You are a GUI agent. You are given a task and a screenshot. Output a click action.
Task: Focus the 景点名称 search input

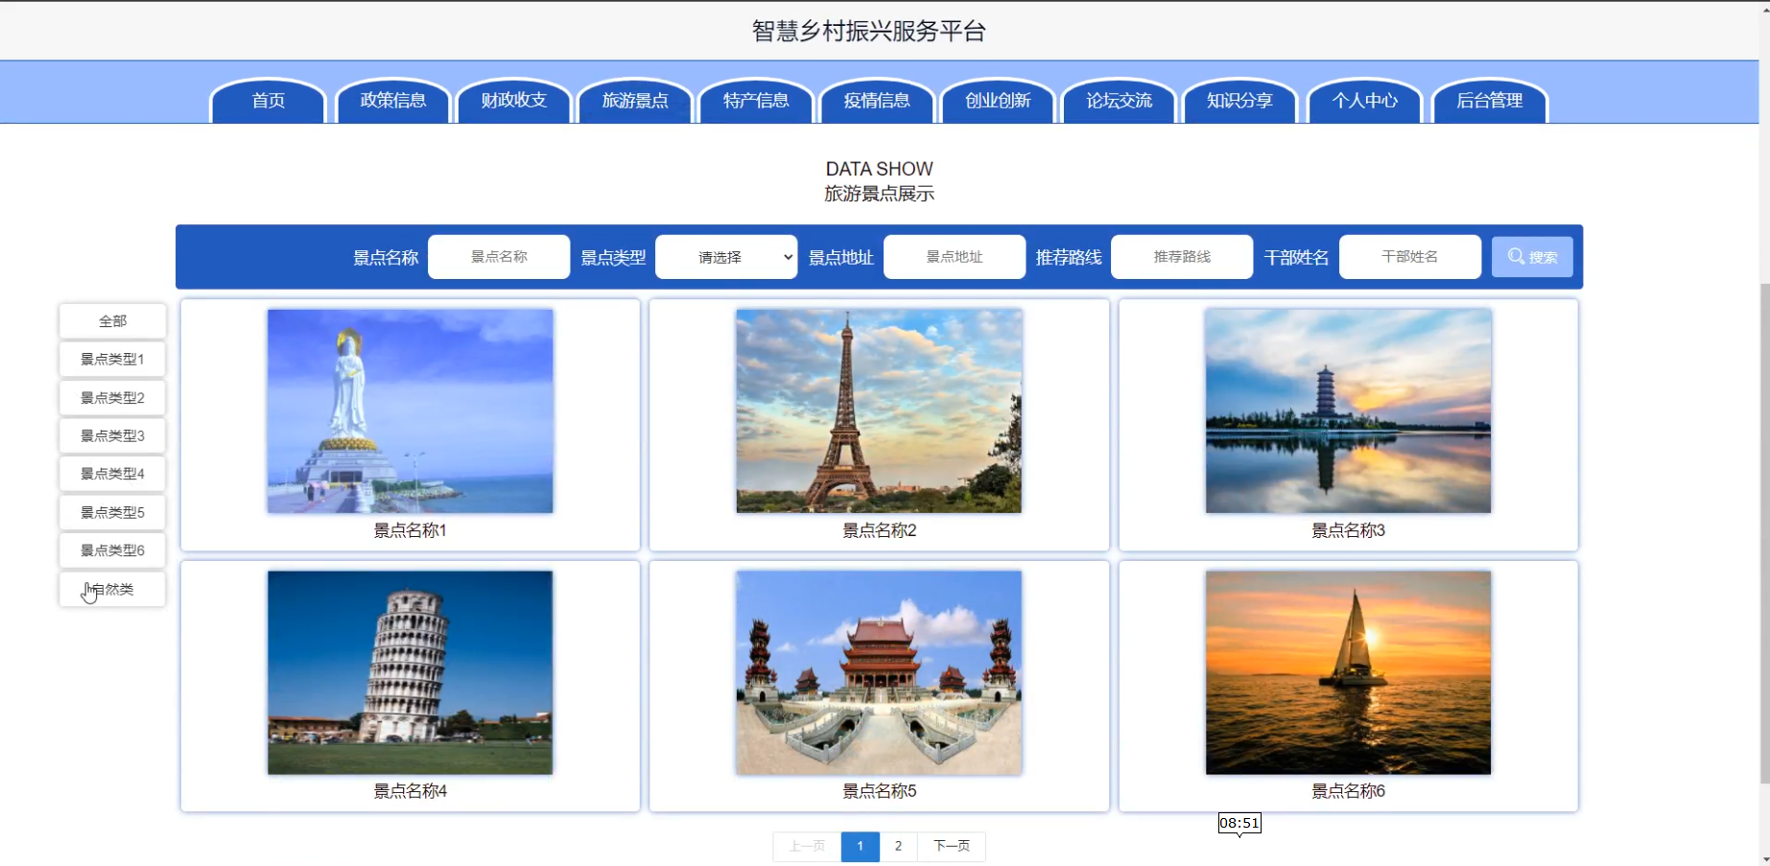(x=499, y=257)
